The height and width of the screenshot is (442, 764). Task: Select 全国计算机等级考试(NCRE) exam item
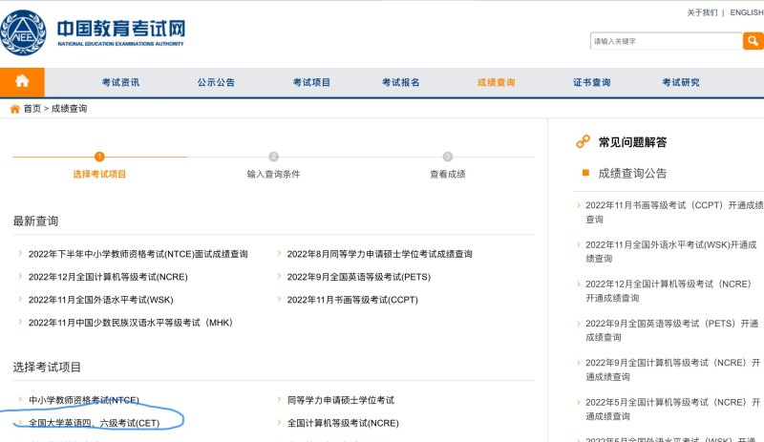[343, 423]
